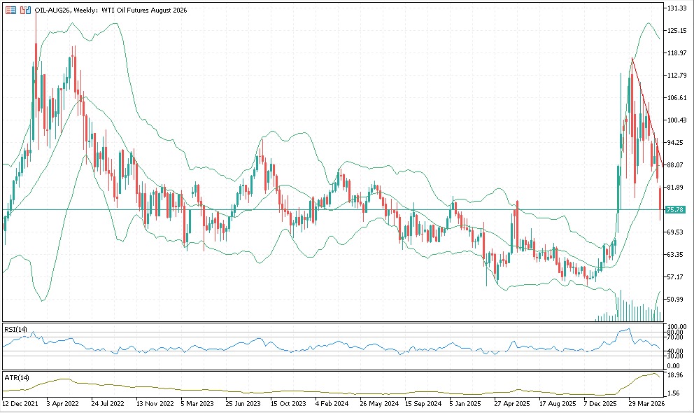Click the 17 Aug 2025 date label
Image resolution: width=694 pixels, height=413 pixels.
558,404
